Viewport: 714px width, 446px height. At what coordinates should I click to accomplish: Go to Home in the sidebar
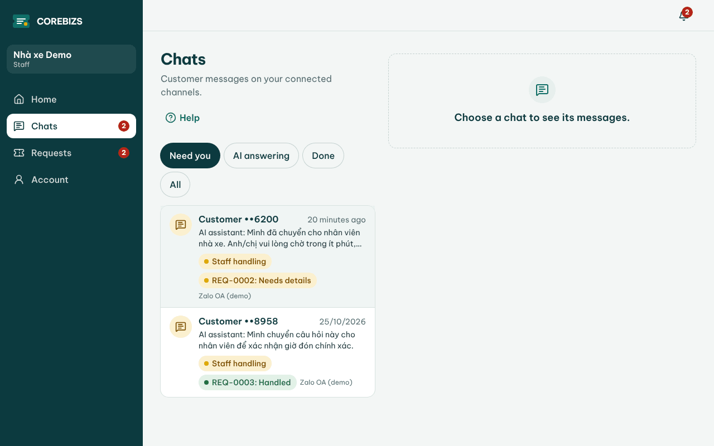[x=71, y=99]
